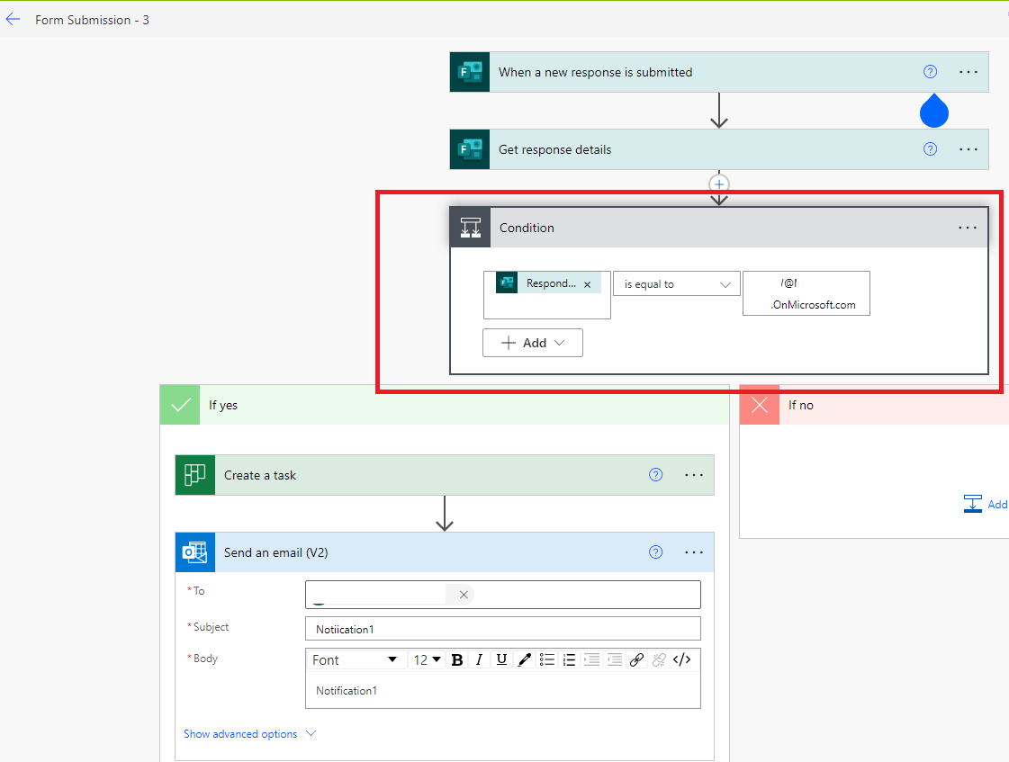
Task: Click the condition left-side value field
Action: point(547,295)
